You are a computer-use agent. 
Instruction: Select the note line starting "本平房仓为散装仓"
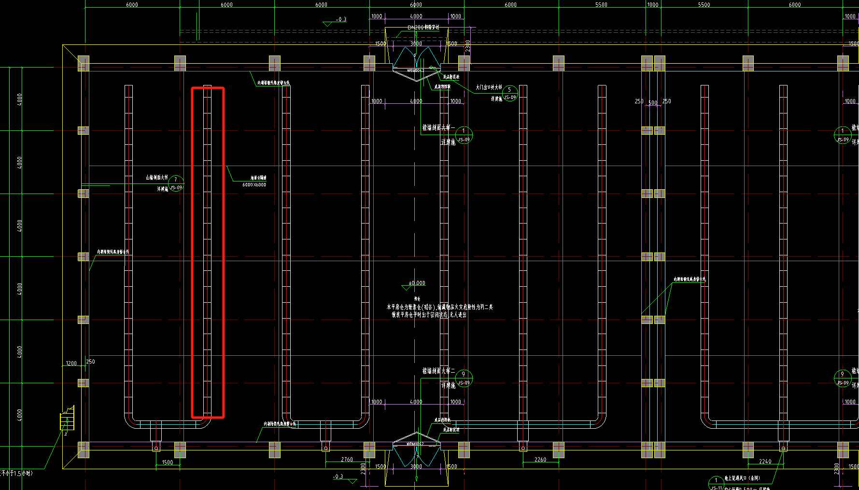pos(439,307)
